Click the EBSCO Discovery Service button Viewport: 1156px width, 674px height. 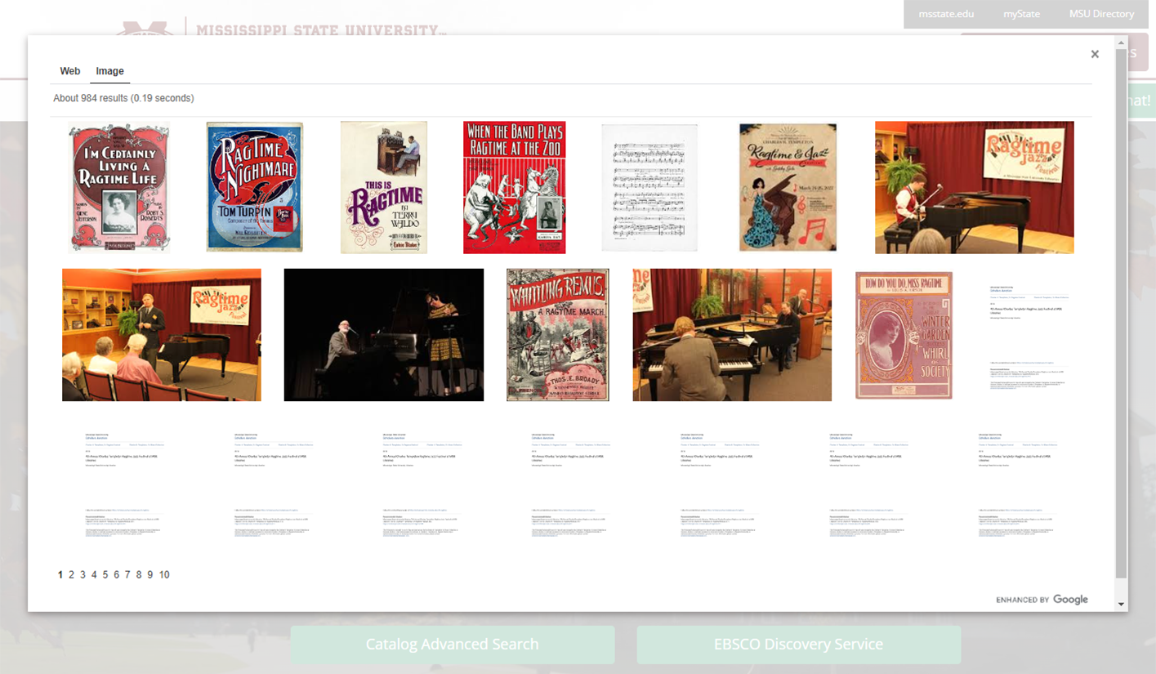tap(799, 644)
